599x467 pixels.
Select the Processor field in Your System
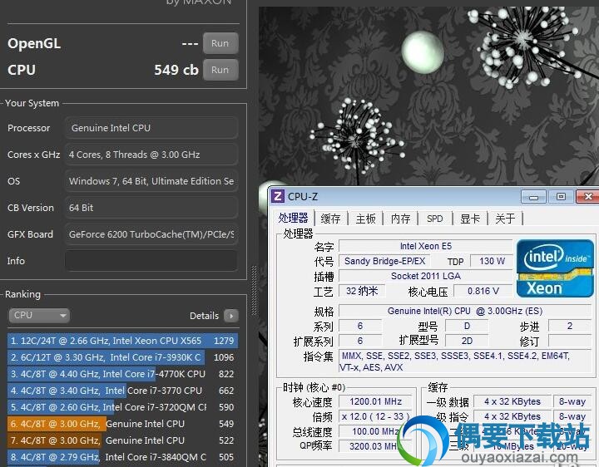(x=151, y=128)
